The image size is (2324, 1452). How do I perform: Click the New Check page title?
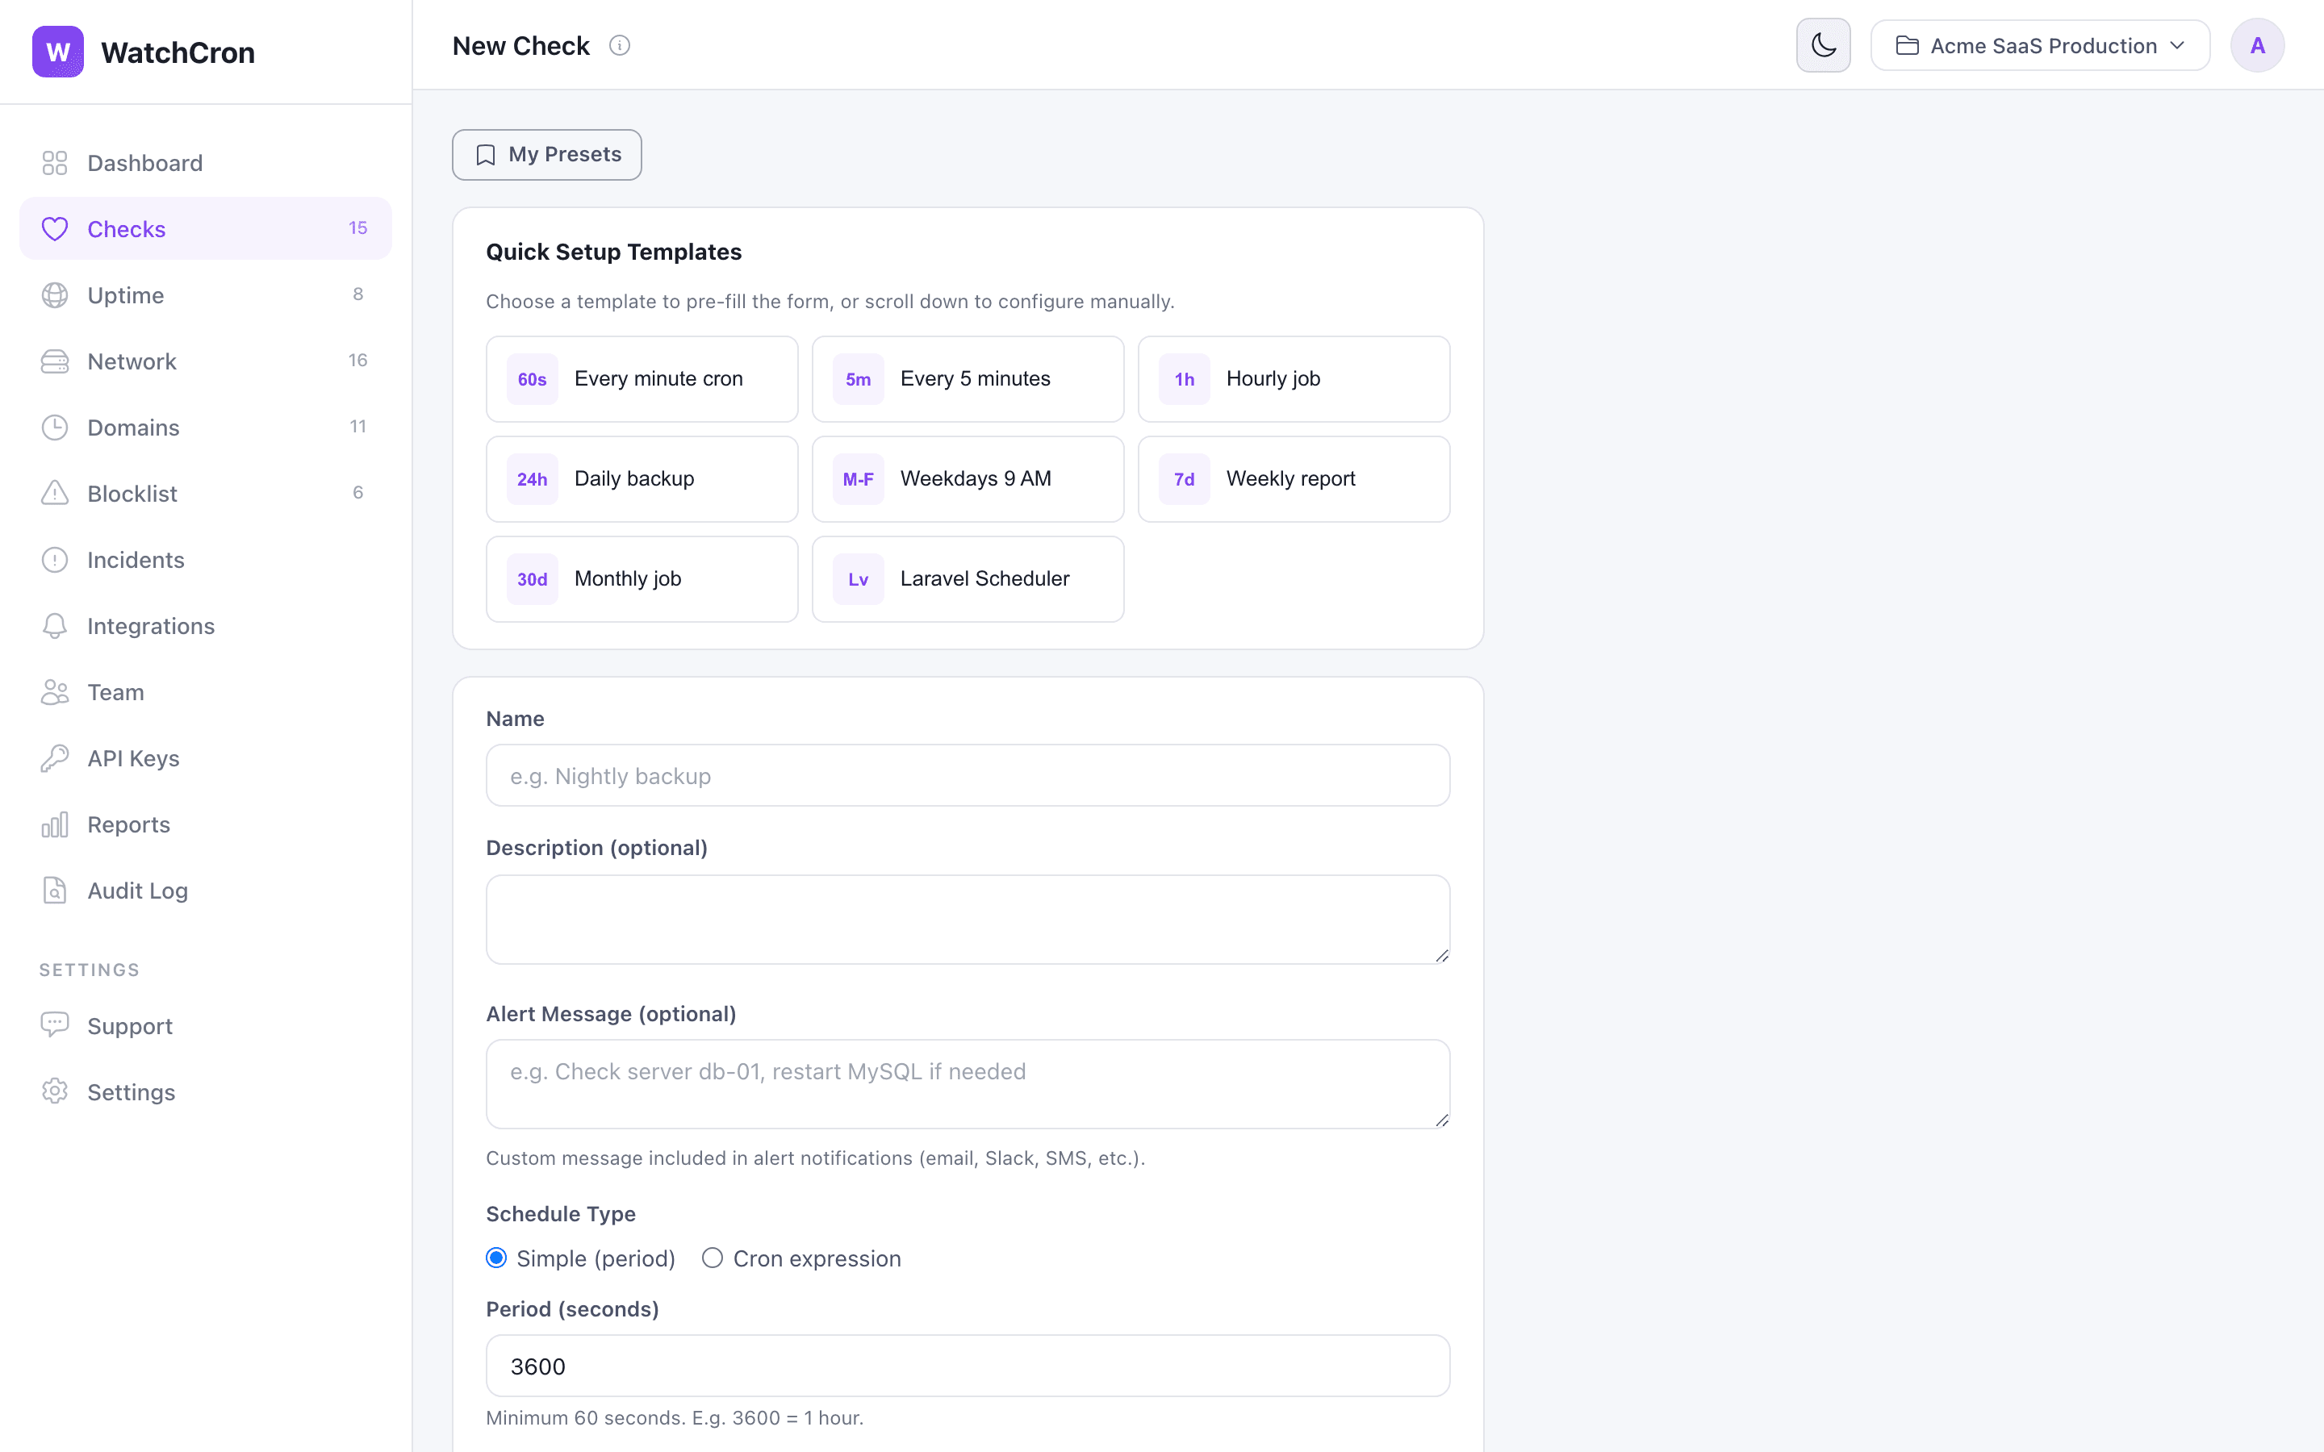pyautogui.click(x=520, y=46)
